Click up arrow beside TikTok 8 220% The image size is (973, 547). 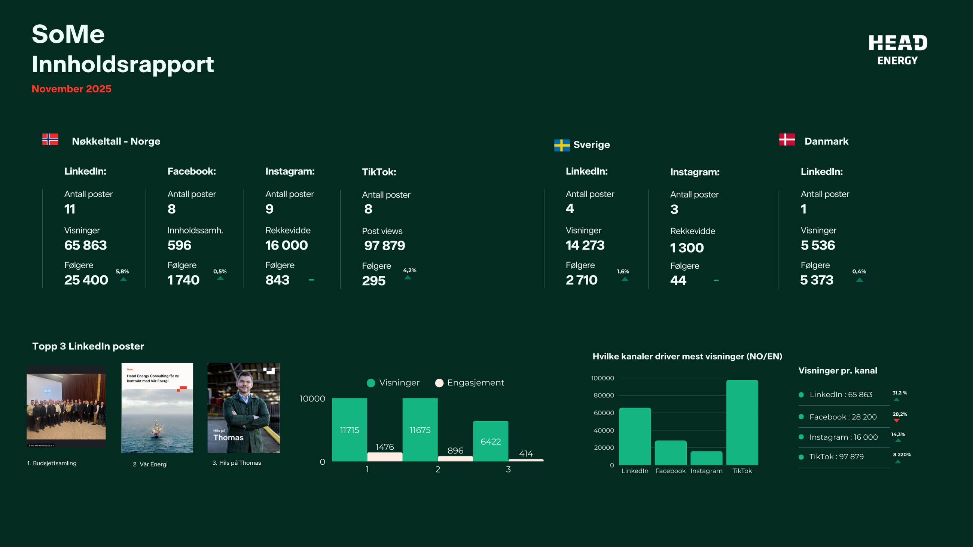898,461
